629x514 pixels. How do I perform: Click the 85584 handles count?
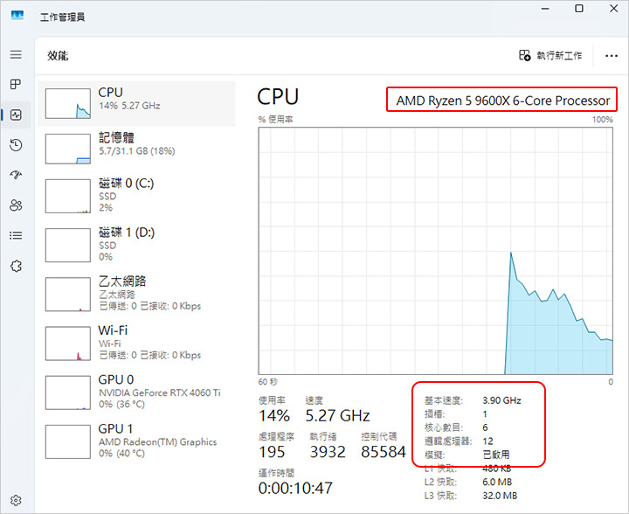pyautogui.click(x=384, y=452)
